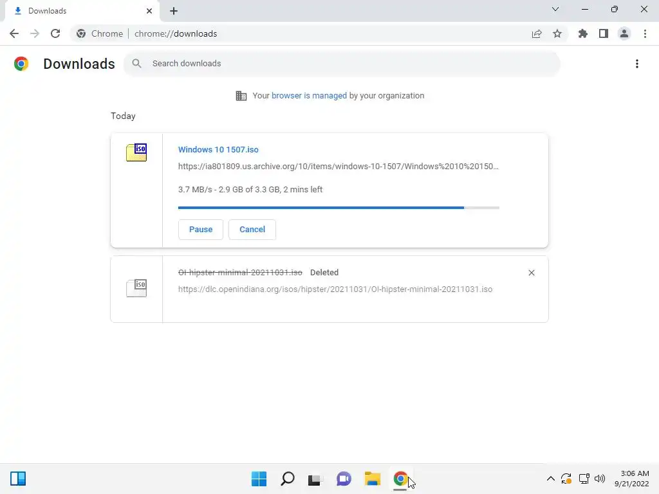Click the download speed and size text
This screenshot has height=494, width=659.
coord(250,190)
